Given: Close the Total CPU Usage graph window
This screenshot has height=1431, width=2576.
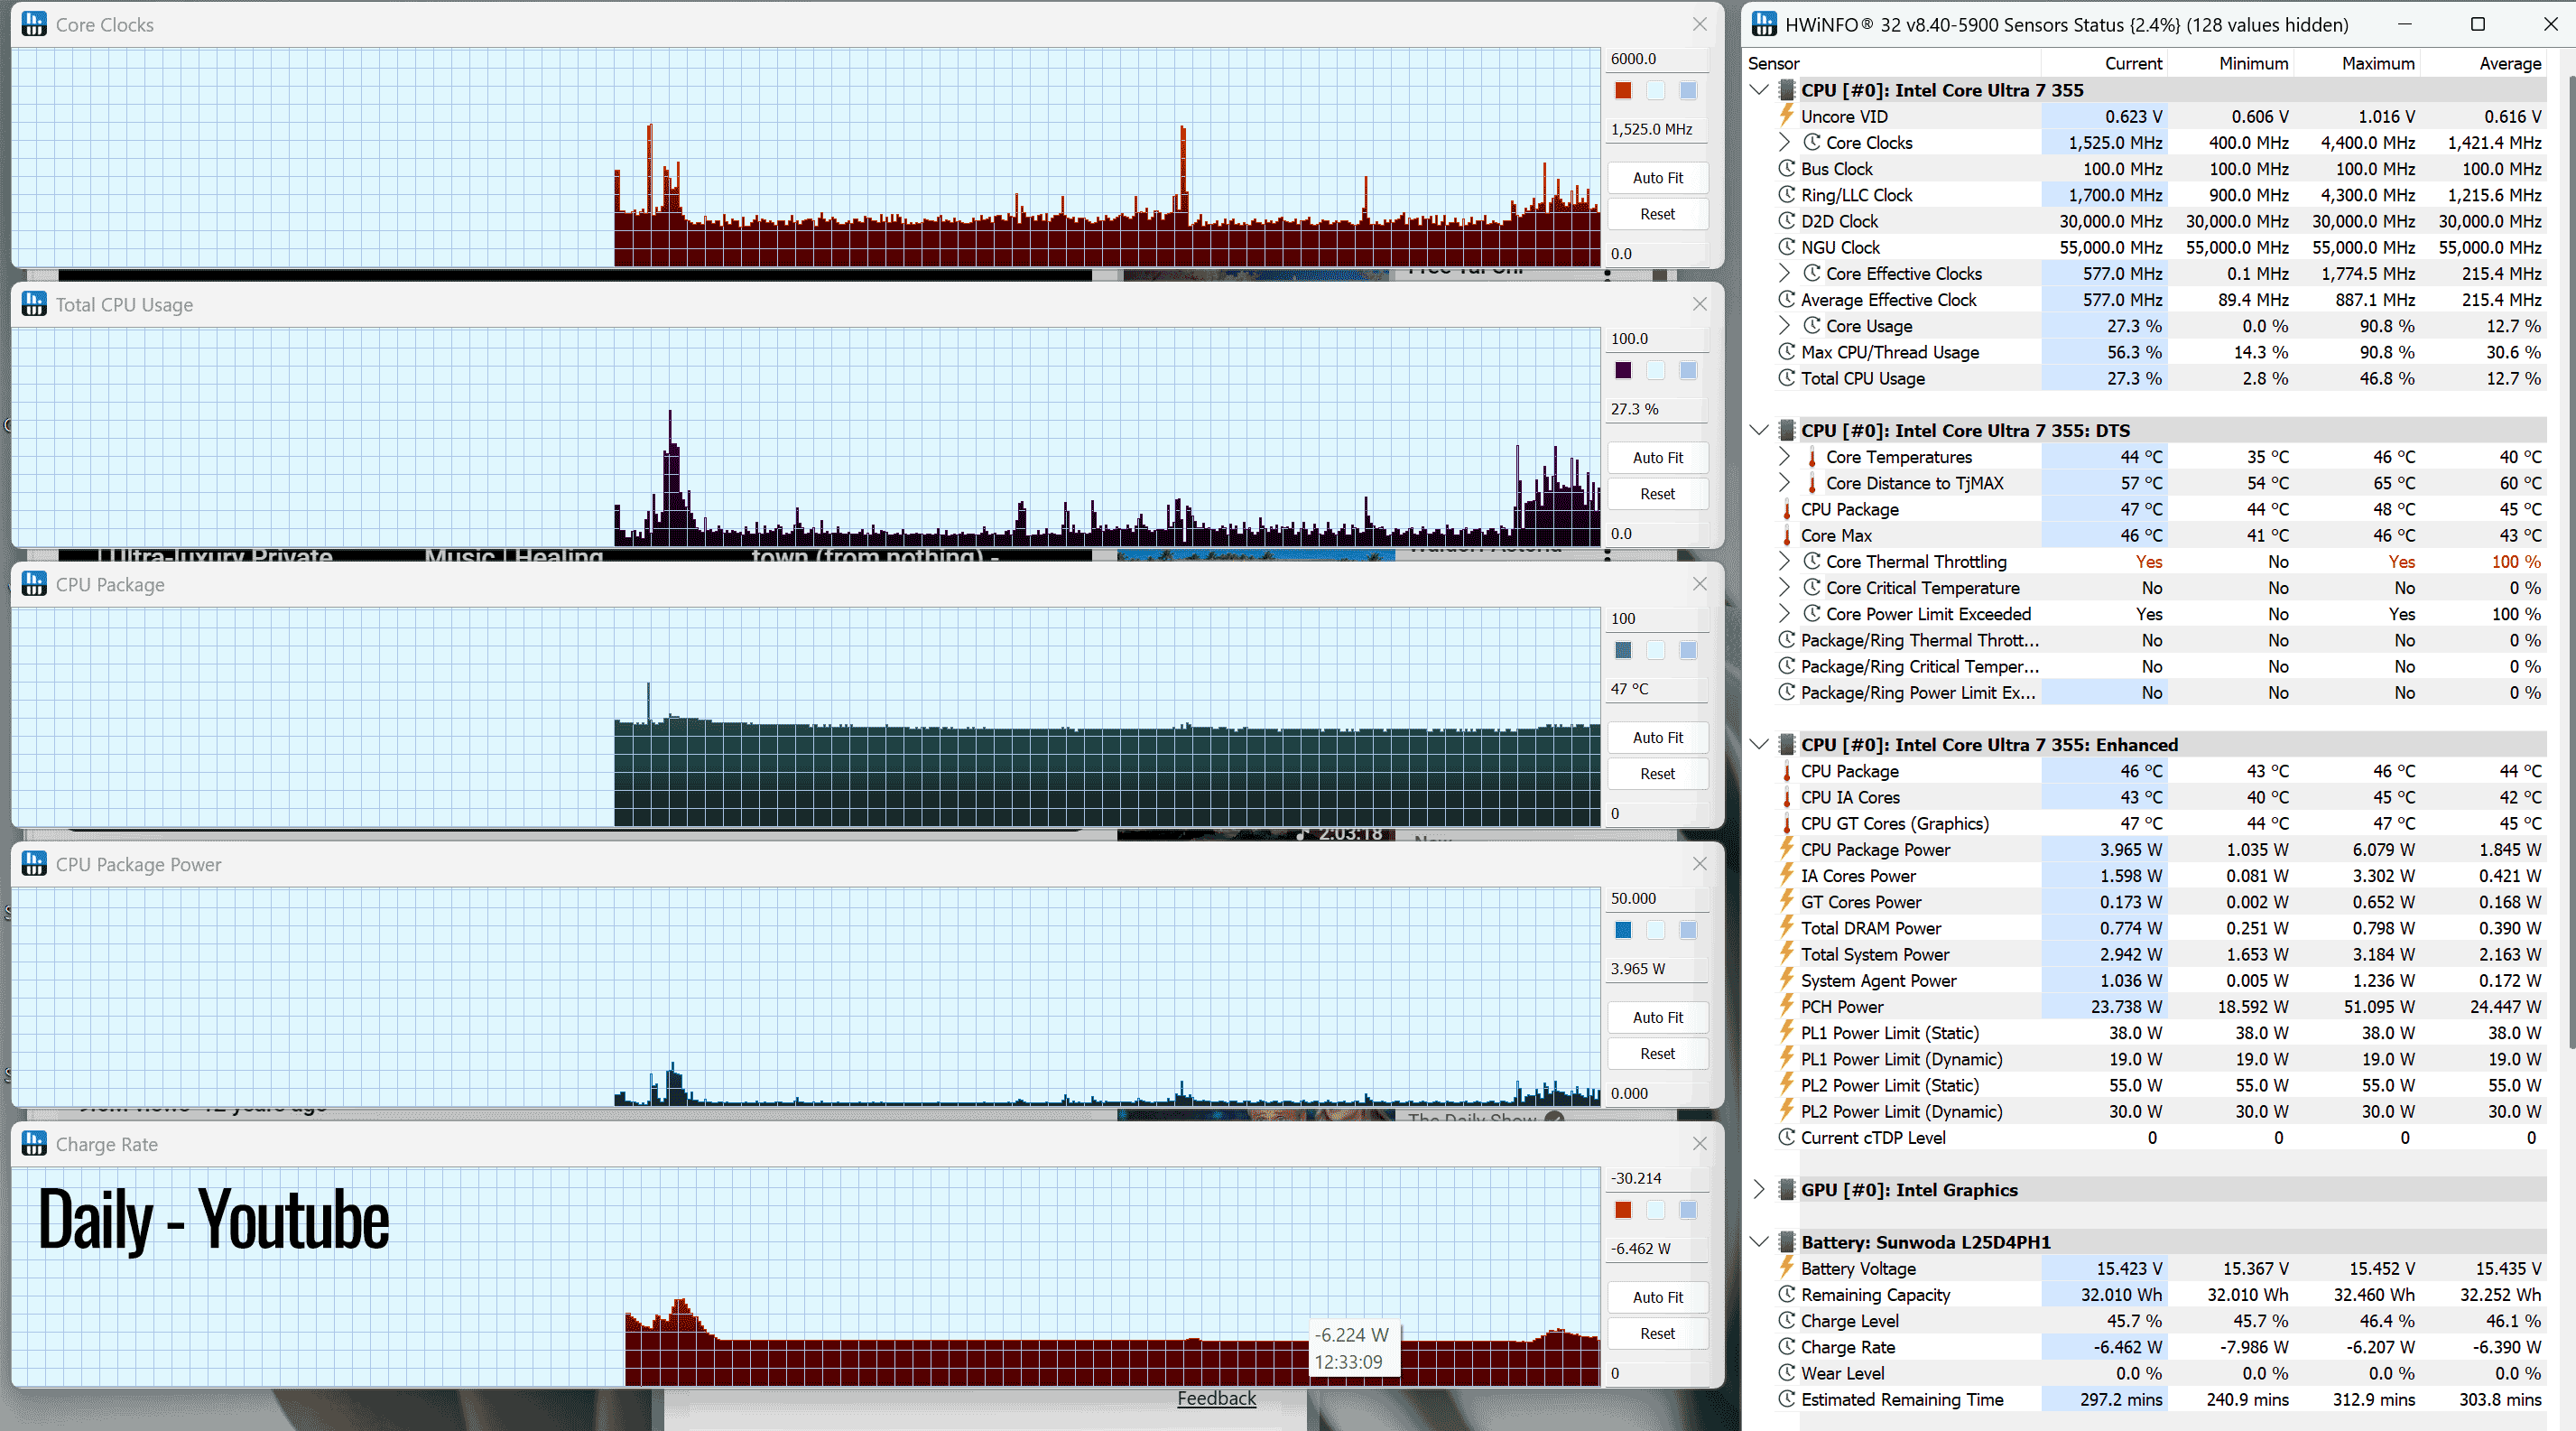Looking at the screenshot, I should click(x=1699, y=304).
